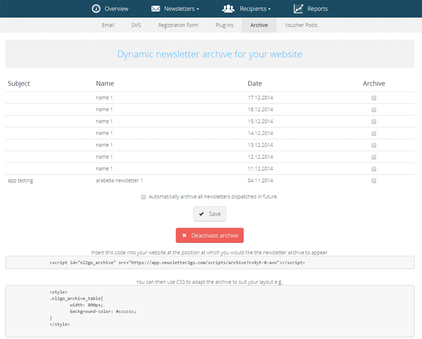Click the date cell 04.11.2014

click(x=260, y=180)
